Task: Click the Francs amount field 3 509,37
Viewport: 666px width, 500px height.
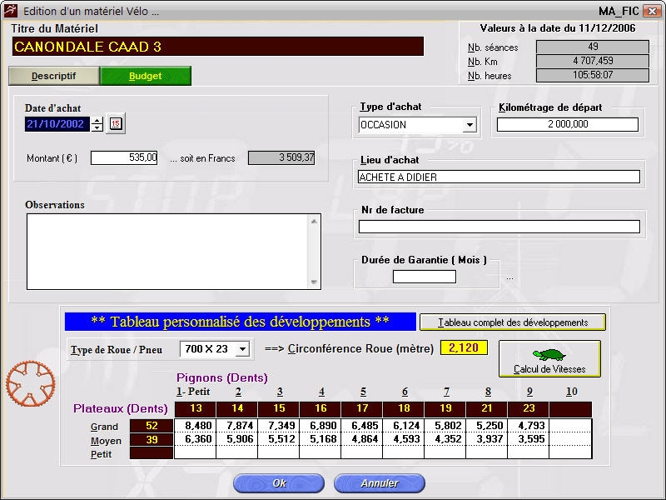Action: [x=281, y=157]
